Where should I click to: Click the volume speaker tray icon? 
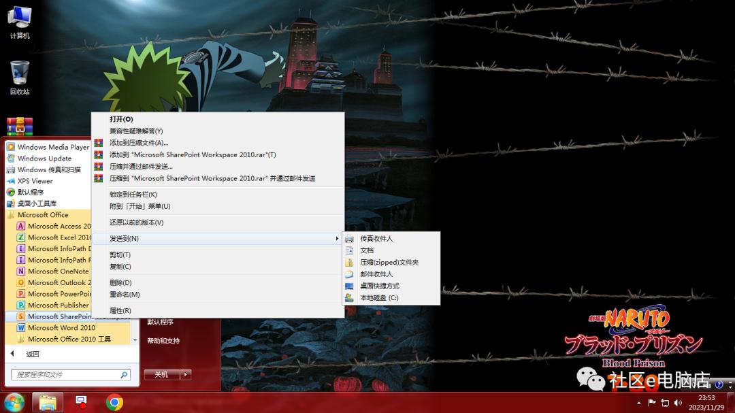678,403
